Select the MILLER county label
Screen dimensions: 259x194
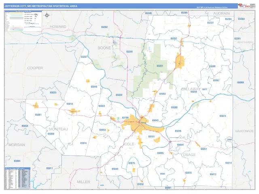[83, 182]
